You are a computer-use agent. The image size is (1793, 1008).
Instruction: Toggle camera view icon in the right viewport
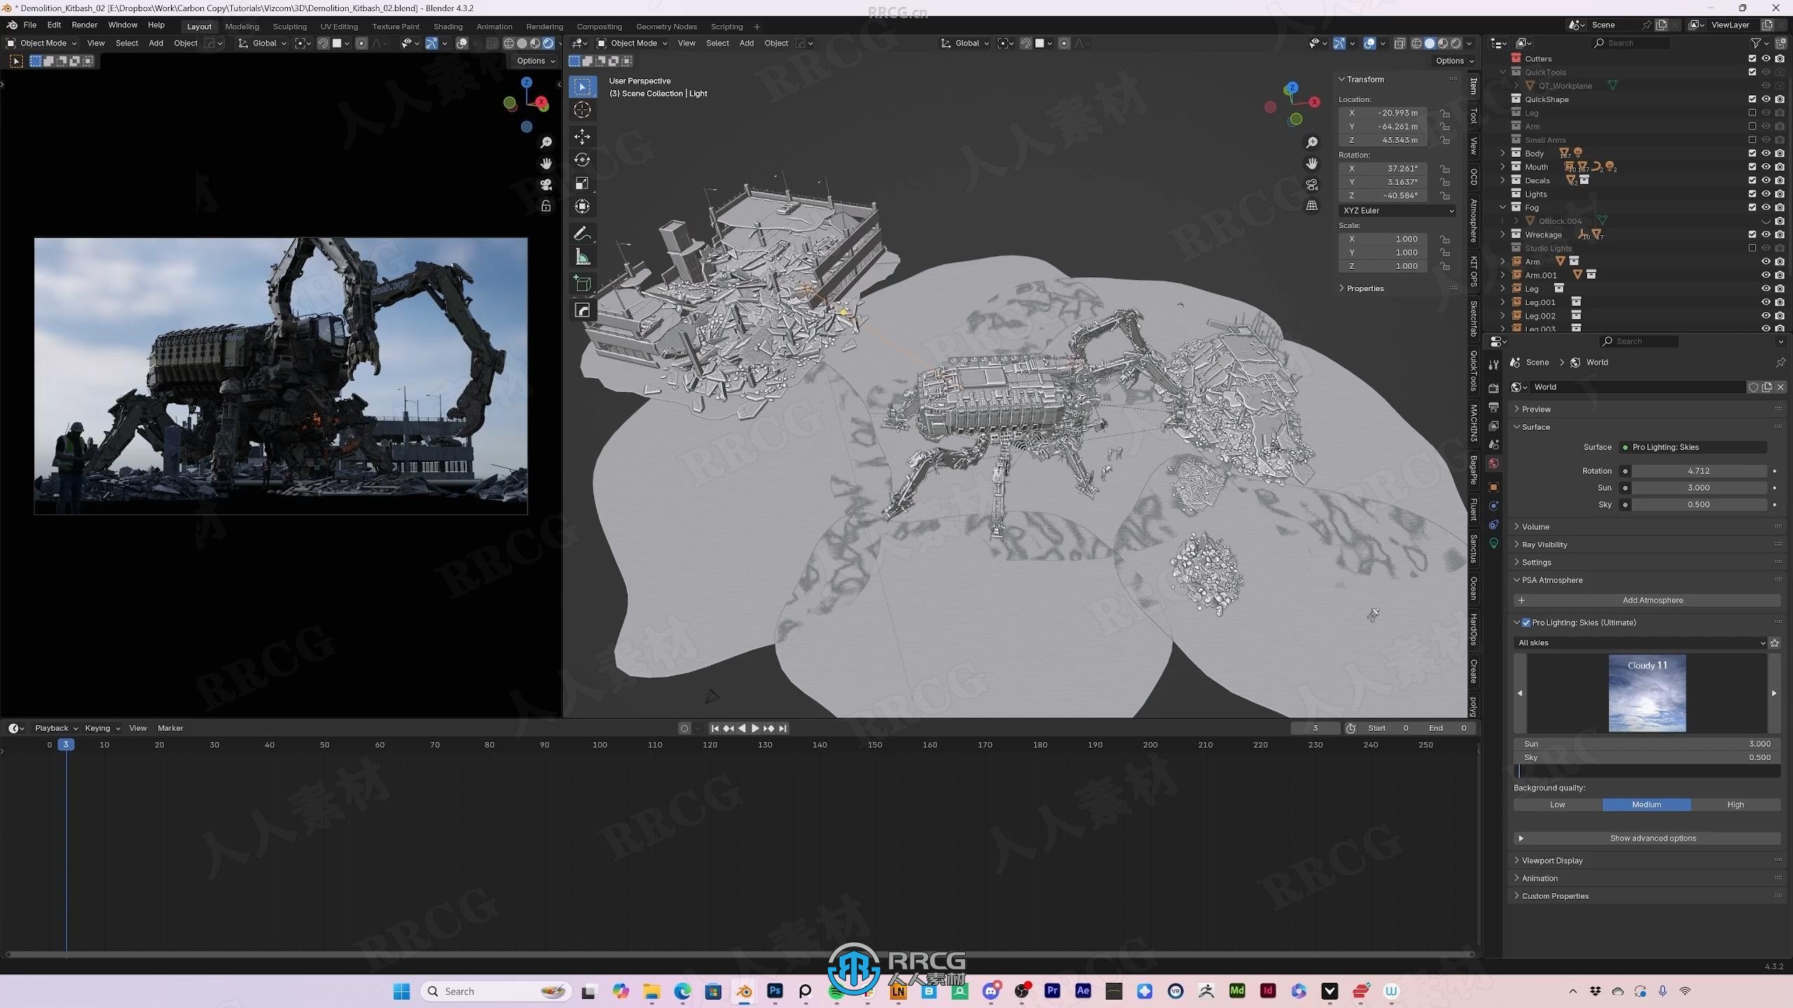pyautogui.click(x=1312, y=185)
